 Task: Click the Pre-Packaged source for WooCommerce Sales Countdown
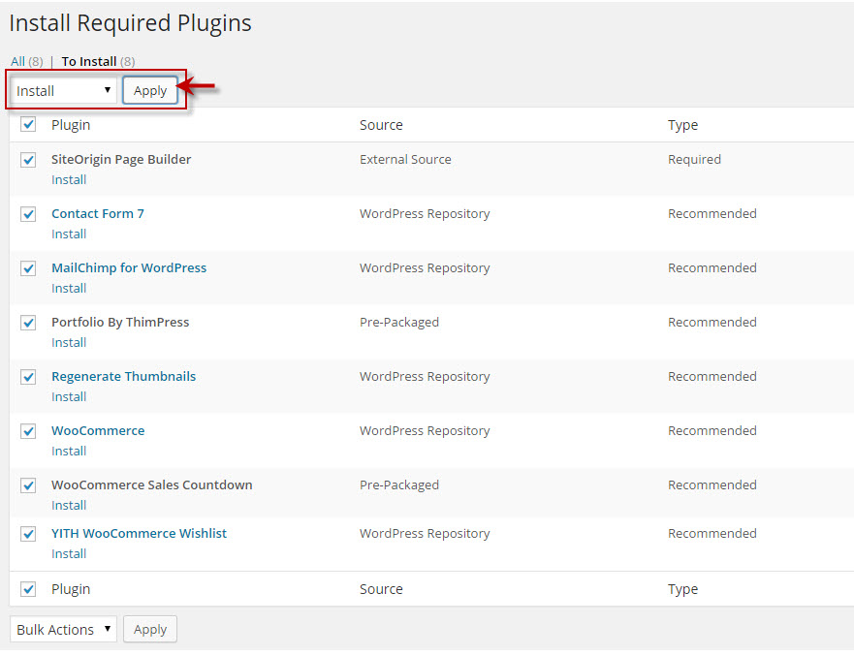click(399, 485)
